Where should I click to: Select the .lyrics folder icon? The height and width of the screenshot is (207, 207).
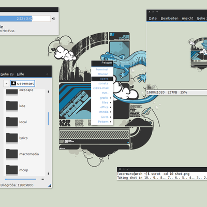point(12,138)
